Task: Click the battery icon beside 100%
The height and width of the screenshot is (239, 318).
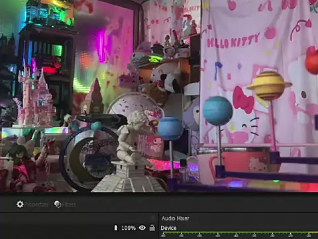Action: click(x=116, y=228)
